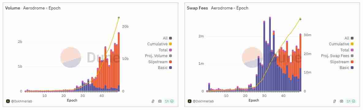This screenshot has height=110, width=363.
Task: Toggle Proj. Swap Fees legend entry
Action: (338, 56)
